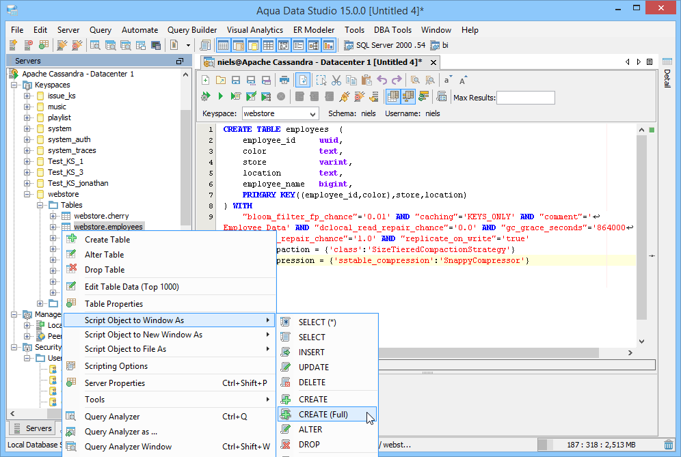Toggle the grid results view button
This screenshot has width=681, height=457.
point(393,96)
